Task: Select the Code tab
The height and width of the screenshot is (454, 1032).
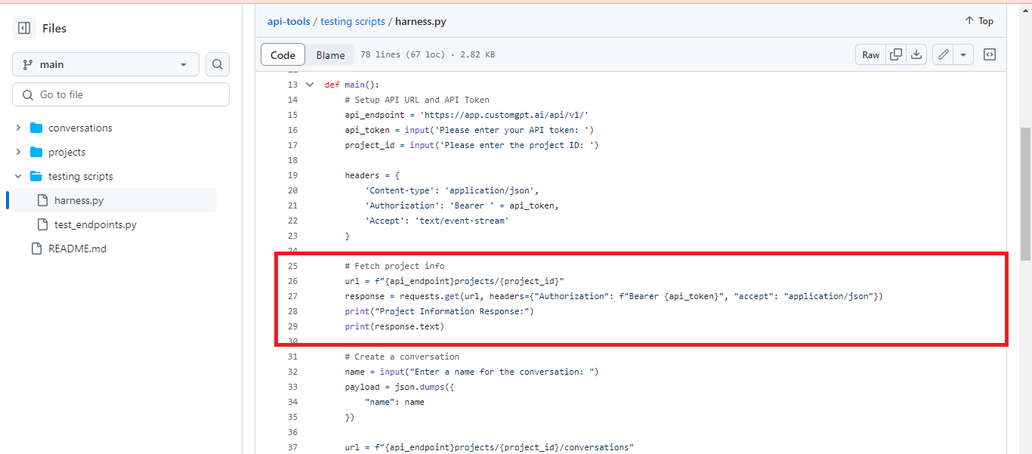Action: point(283,54)
